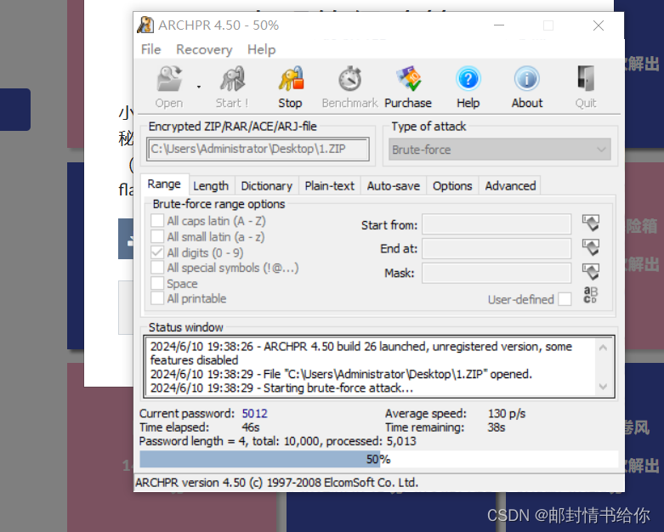Toggle All caps latin (A - Z) checkbox

coord(157,220)
